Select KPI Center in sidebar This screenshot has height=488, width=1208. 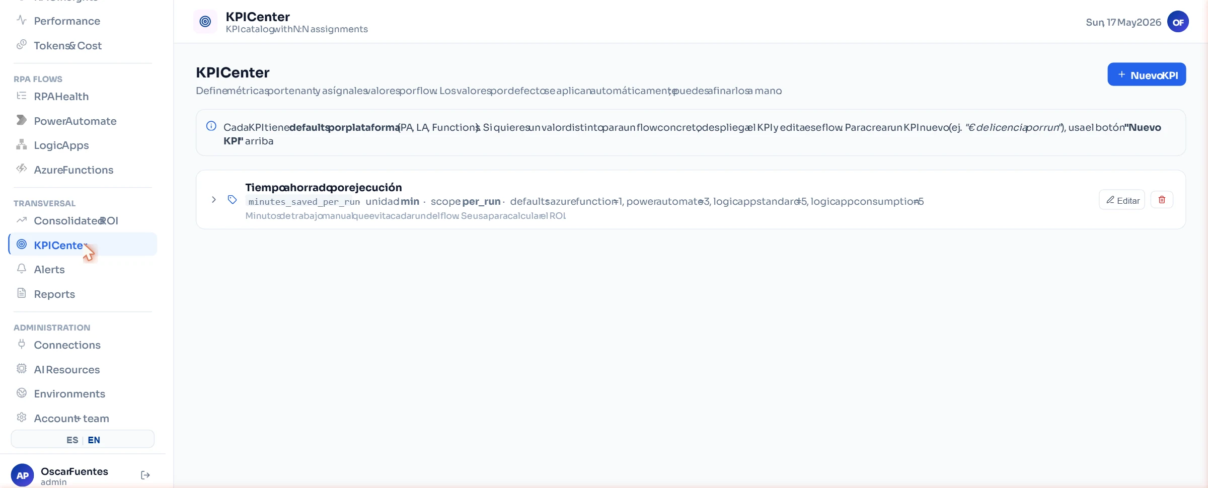coord(83,245)
